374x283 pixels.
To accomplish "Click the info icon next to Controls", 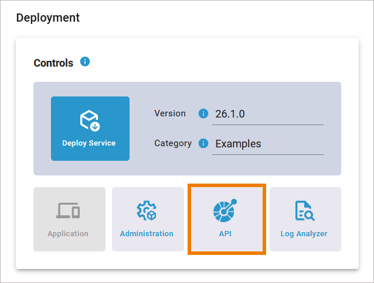I will pyautogui.click(x=85, y=61).
